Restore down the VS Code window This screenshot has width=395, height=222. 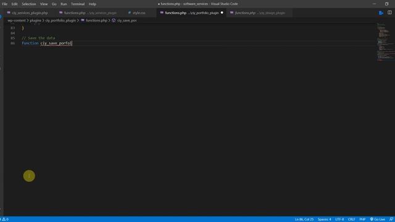387,4
